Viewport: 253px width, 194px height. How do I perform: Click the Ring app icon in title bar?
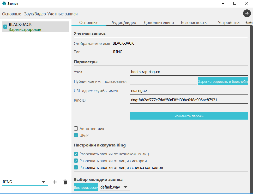pyautogui.click(x=4, y=3)
